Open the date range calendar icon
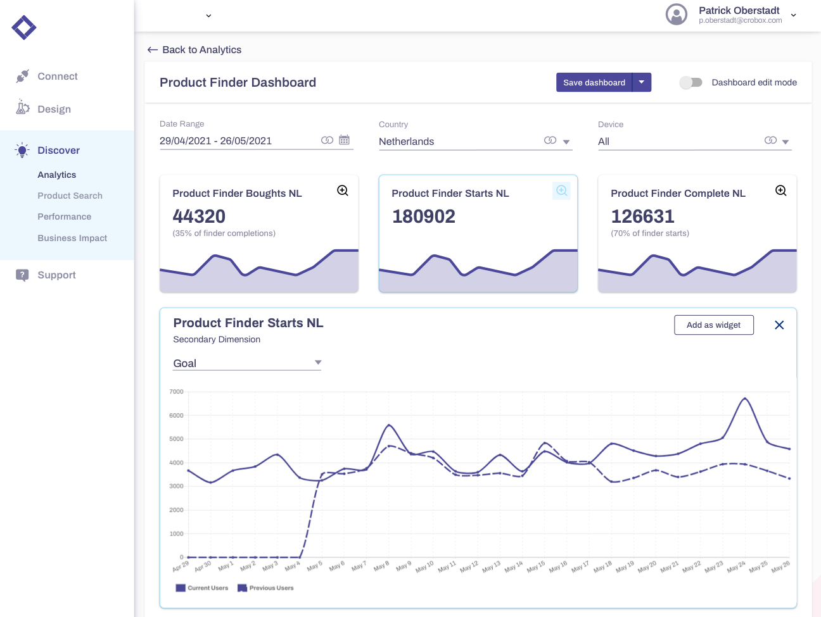The height and width of the screenshot is (617, 821). pyautogui.click(x=345, y=139)
